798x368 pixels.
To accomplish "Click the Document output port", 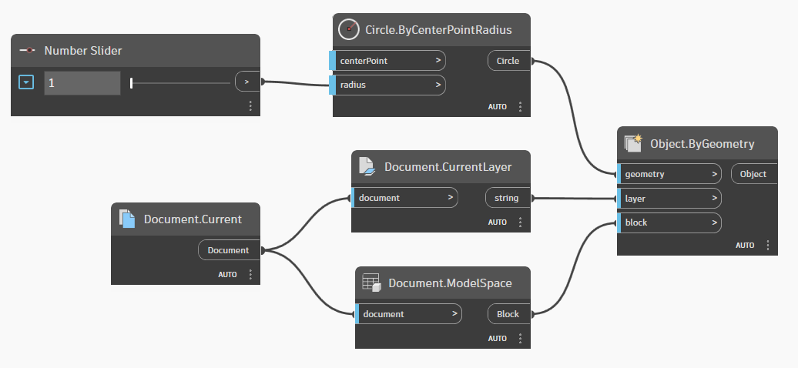I will click(x=229, y=250).
